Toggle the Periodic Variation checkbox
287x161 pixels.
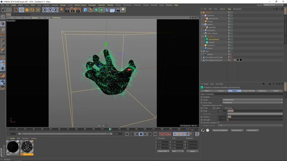point(218,123)
